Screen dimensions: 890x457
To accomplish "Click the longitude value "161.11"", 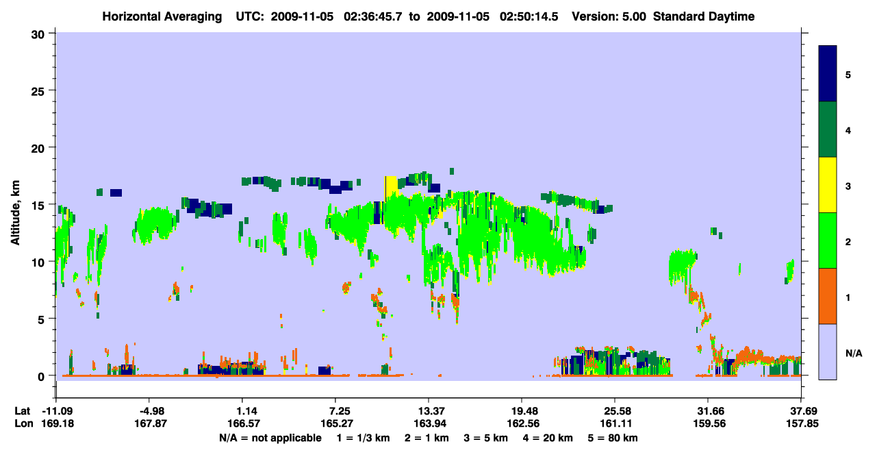I will [x=615, y=423].
